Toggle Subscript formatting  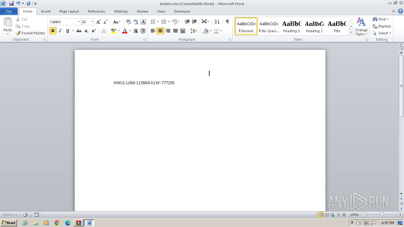coord(86,31)
